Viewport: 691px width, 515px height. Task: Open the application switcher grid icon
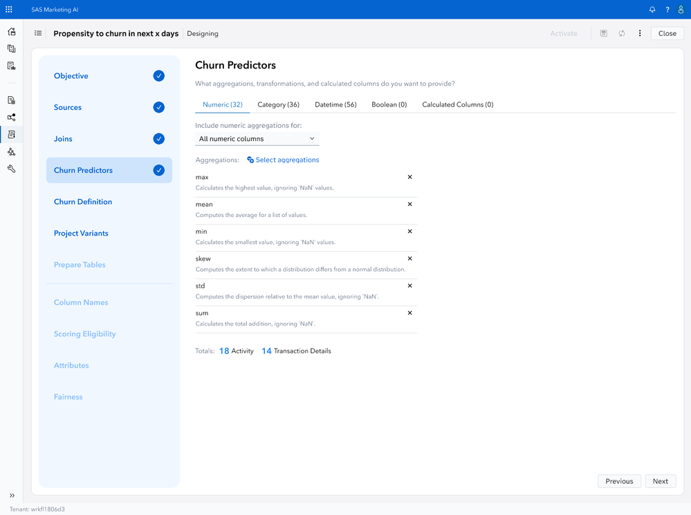coord(9,10)
